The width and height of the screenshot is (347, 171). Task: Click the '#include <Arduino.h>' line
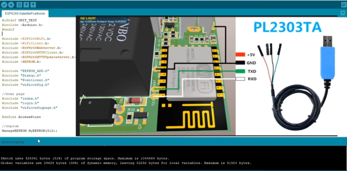[22, 25]
